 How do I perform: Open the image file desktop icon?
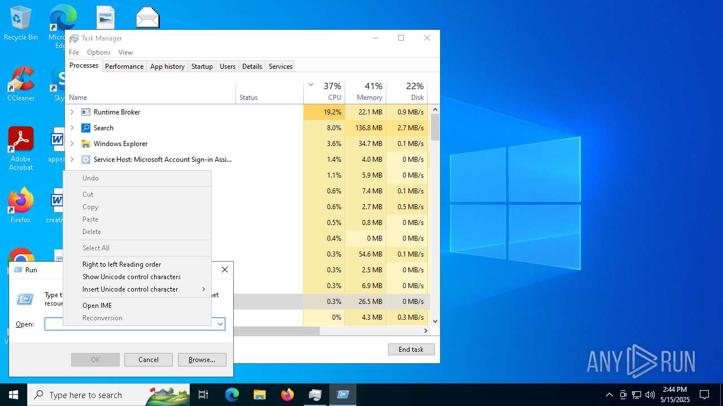pyautogui.click(x=106, y=17)
